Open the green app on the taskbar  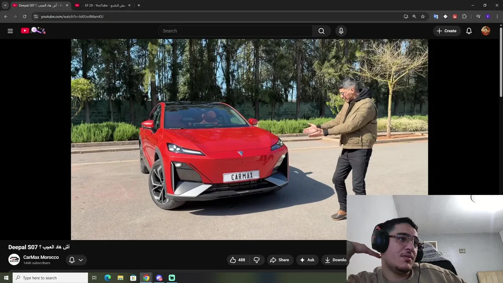(172, 278)
